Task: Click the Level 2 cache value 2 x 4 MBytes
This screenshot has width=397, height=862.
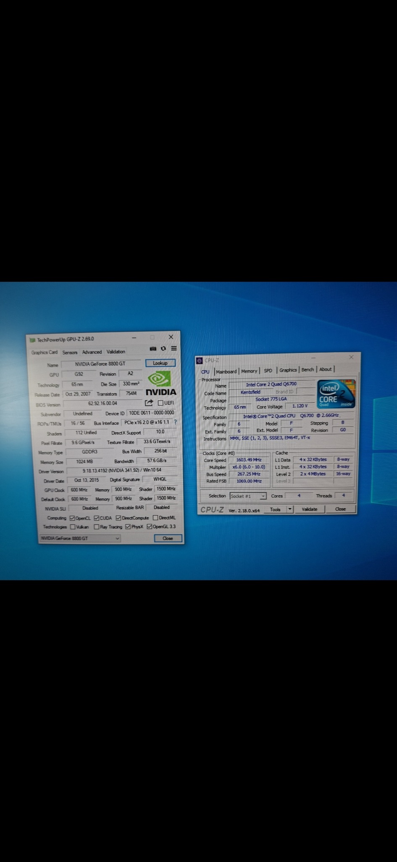Action: [313, 474]
